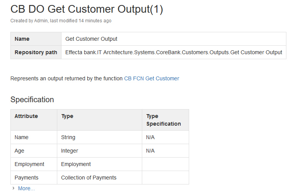Click the Repository path value text
Image resolution: width=301 pixels, height=196 pixels.
(173, 52)
